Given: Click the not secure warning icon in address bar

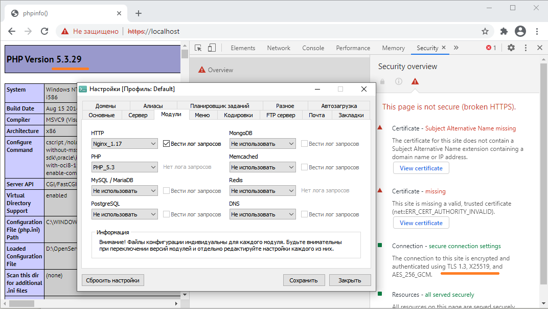Looking at the screenshot, I should (65, 31).
